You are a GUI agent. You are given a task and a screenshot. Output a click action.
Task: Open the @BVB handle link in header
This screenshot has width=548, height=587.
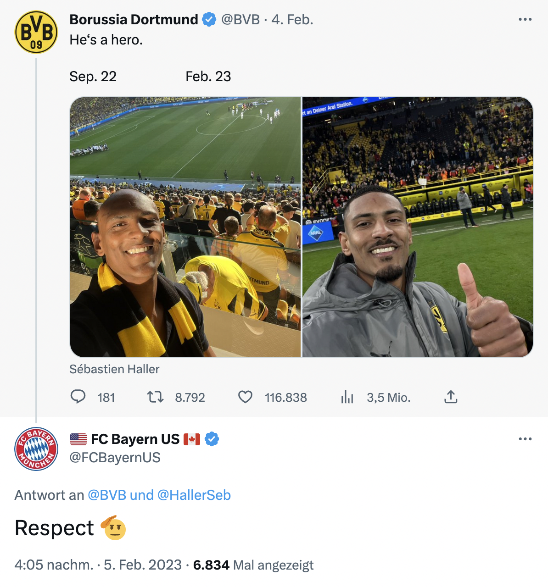point(240,19)
